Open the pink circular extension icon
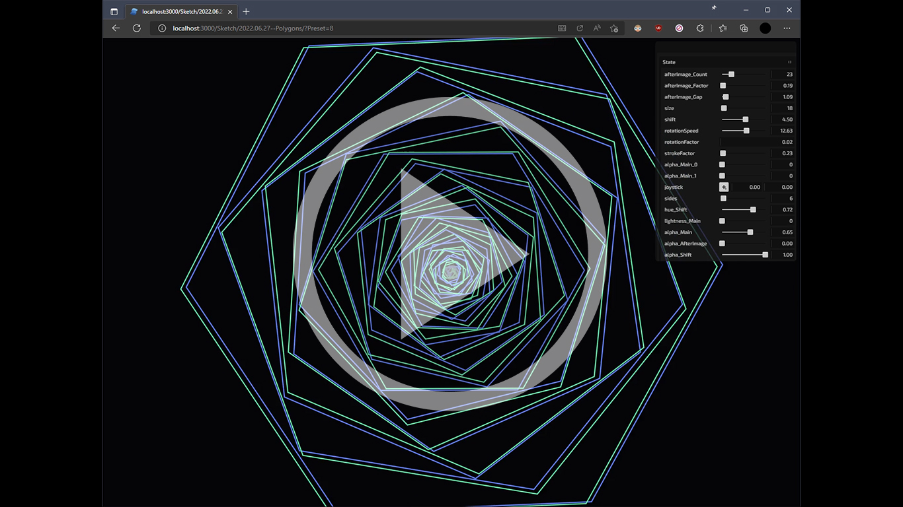 point(680,28)
